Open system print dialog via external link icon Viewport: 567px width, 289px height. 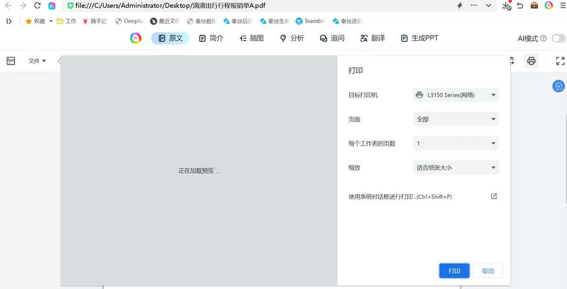click(x=494, y=197)
